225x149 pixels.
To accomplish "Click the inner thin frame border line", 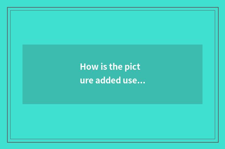I will click(112, 10).
